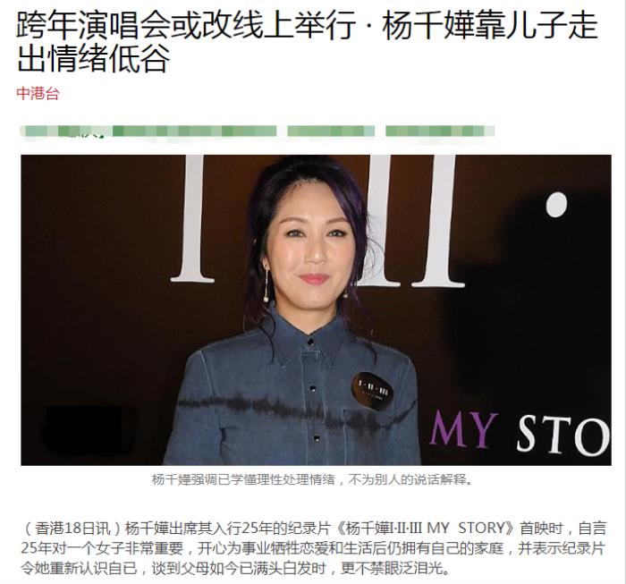Open the 中港台 category link
Screen dimensions: 626x584
coord(38,94)
